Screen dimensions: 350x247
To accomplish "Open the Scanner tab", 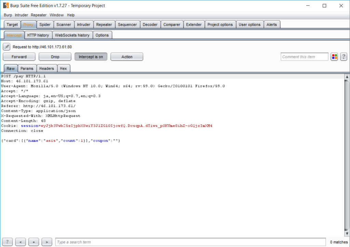I will click(x=64, y=25).
